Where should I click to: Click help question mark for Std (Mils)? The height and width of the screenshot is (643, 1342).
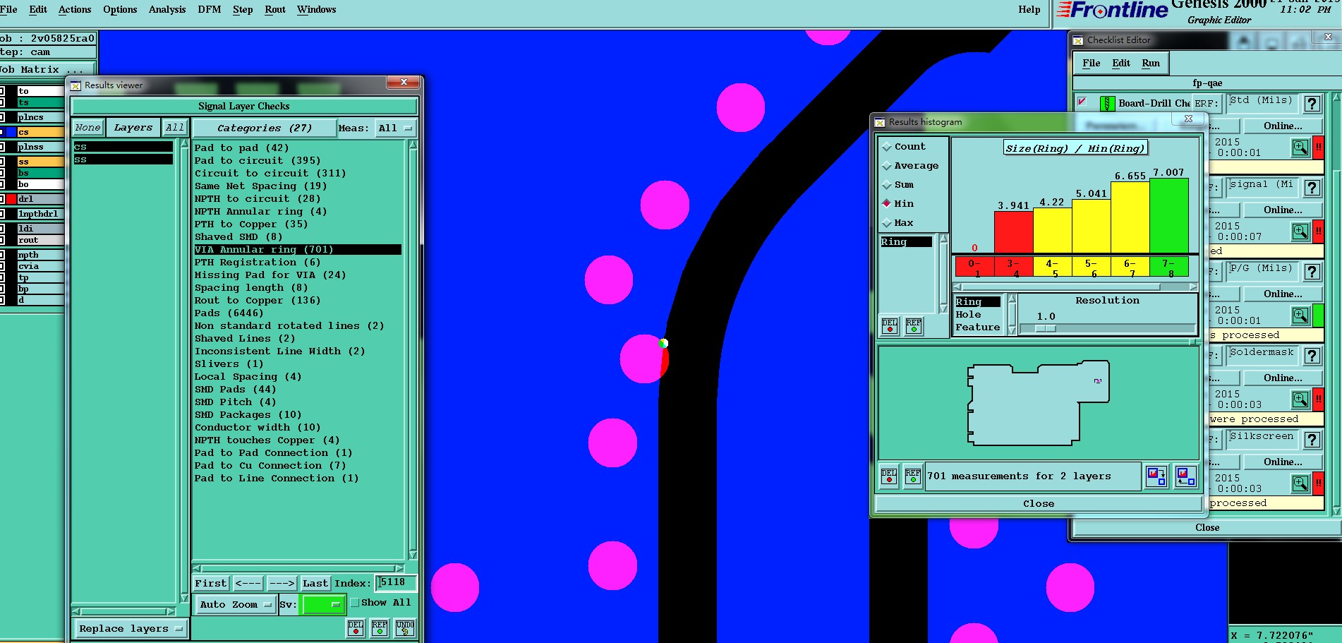pyautogui.click(x=1312, y=104)
